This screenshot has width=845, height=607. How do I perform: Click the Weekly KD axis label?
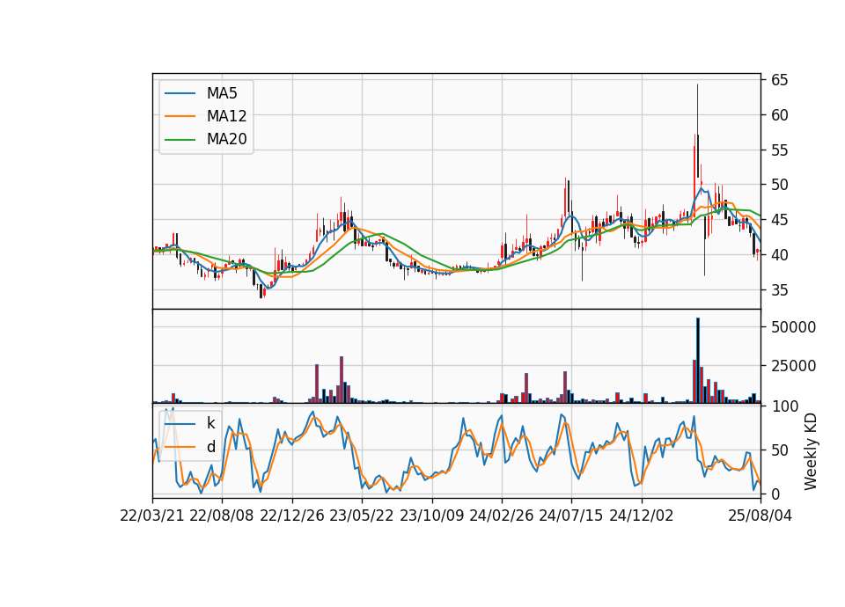tap(810, 452)
